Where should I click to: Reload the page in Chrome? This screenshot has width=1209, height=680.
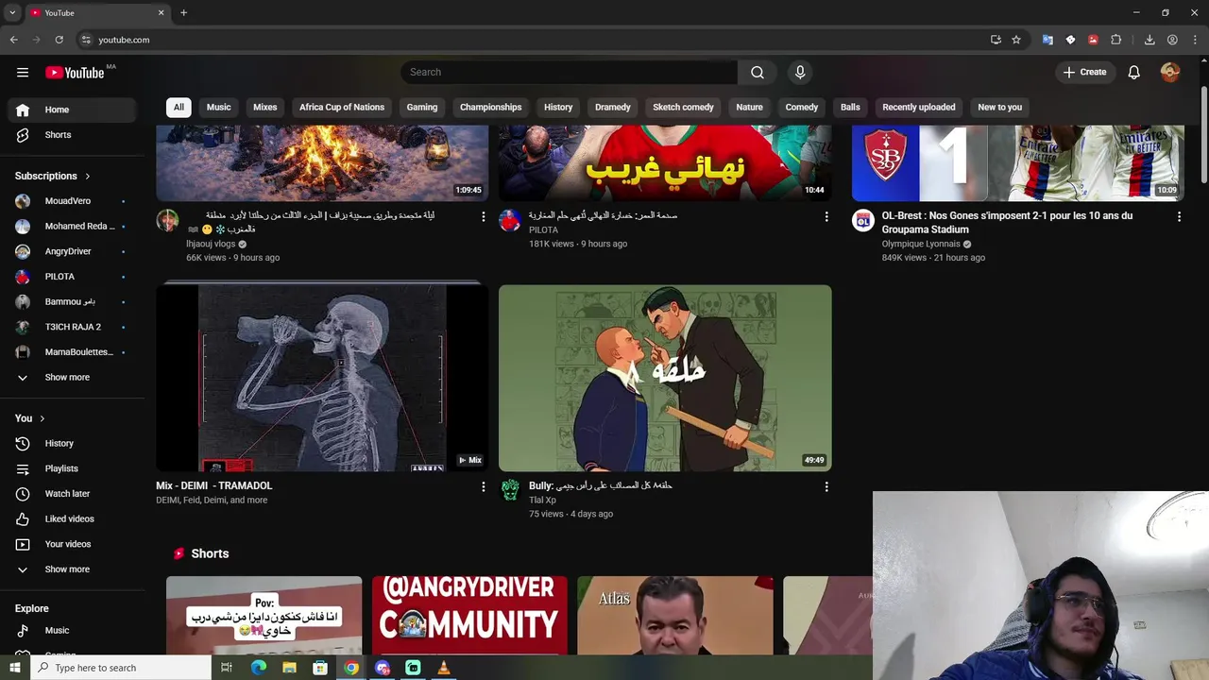pos(59,40)
